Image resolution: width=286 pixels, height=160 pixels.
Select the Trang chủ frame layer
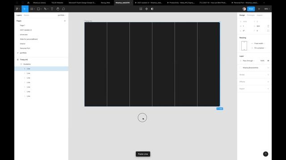[x=24, y=60]
